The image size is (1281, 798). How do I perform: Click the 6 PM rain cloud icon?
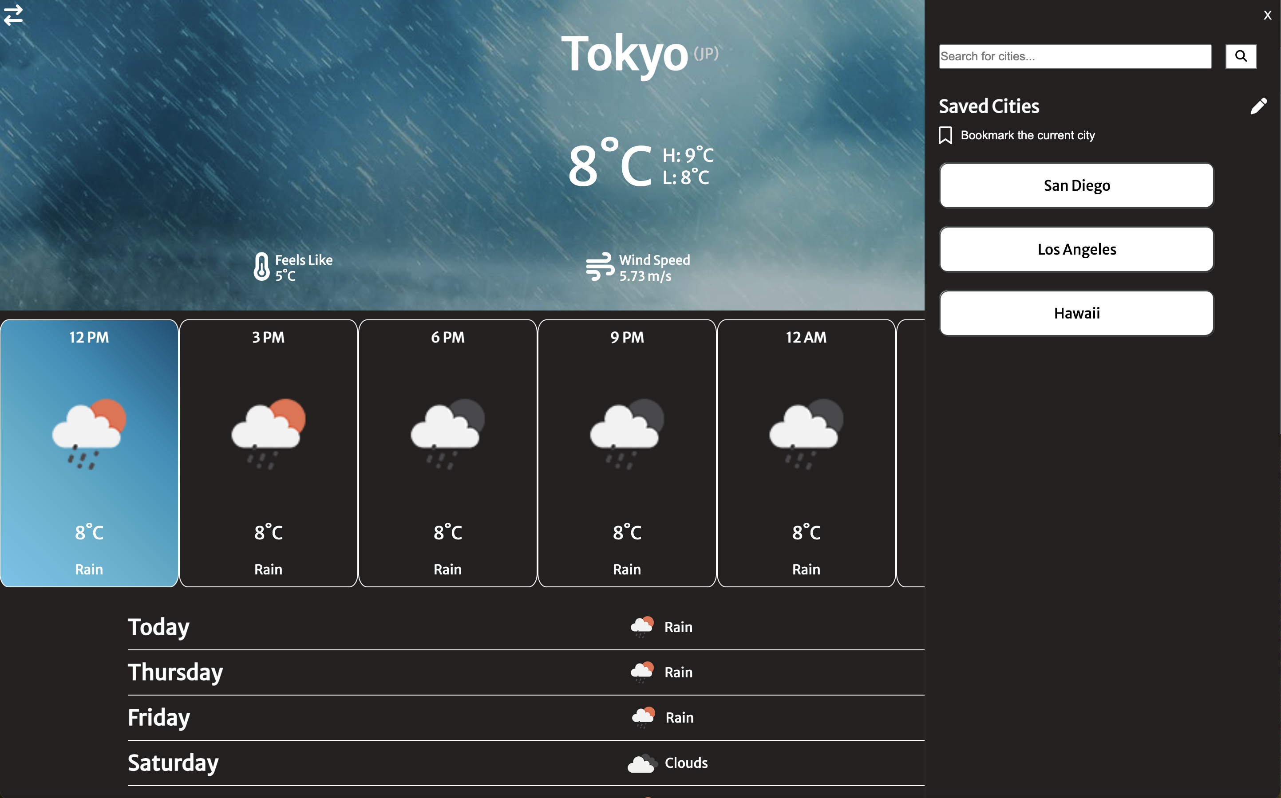[x=447, y=434]
